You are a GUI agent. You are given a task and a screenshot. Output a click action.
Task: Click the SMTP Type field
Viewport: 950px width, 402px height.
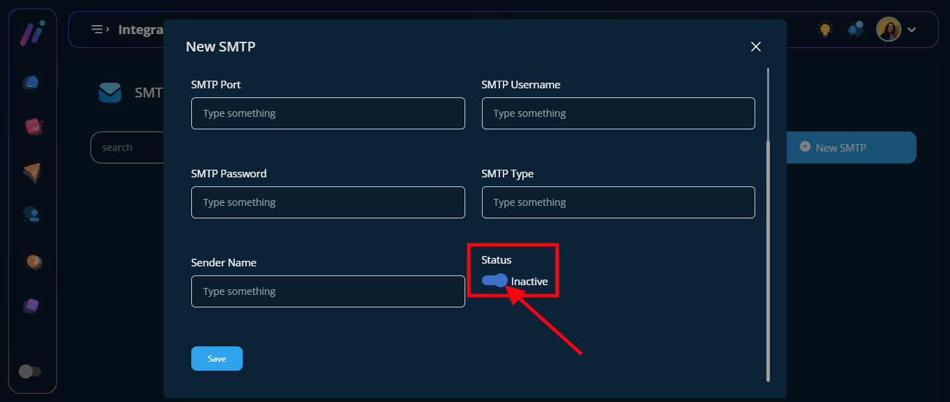(x=618, y=202)
